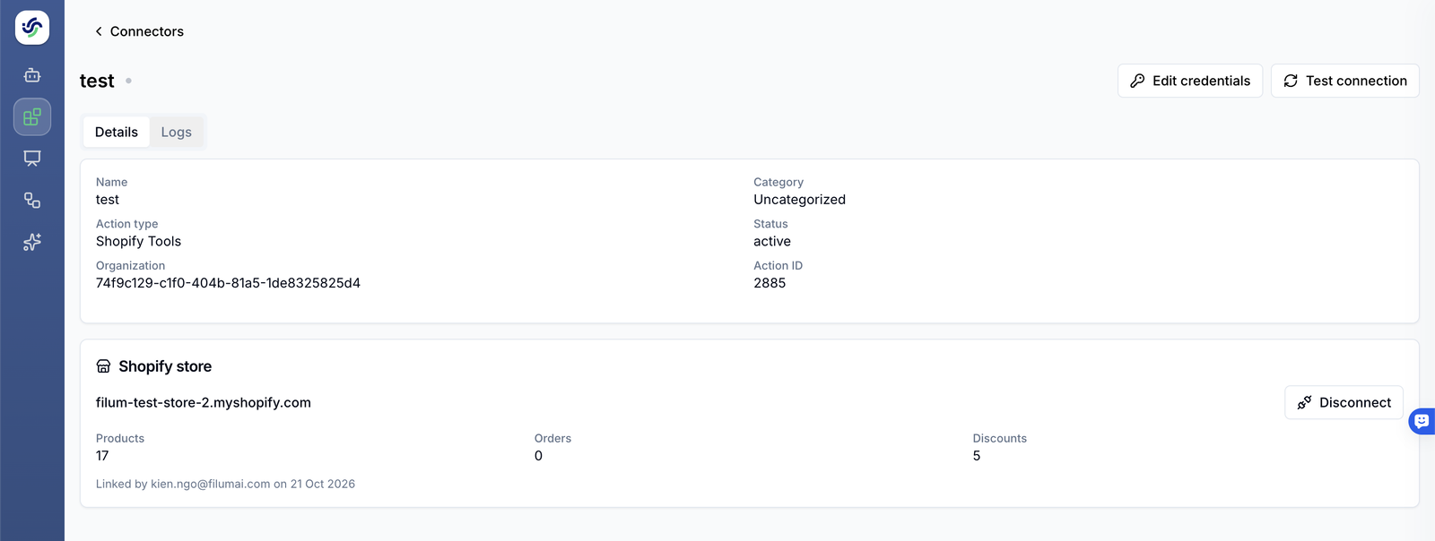
Task: Disconnect the Shopify store
Action: click(1344, 403)
